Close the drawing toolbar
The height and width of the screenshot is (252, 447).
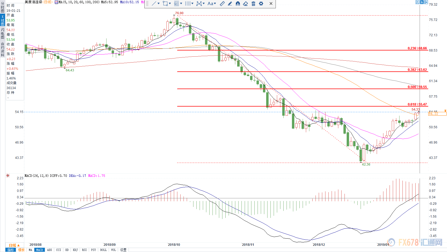271,3
